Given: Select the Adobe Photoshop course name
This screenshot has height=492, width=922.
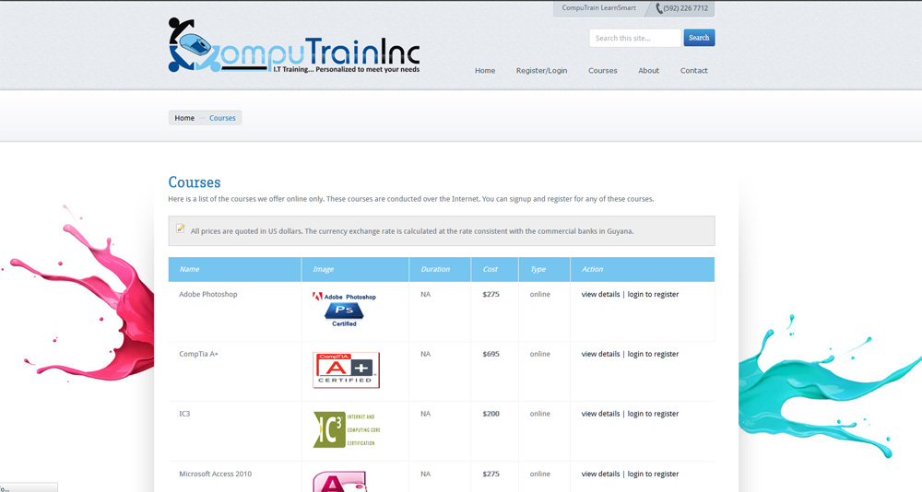Looking at the screenshot, I should point(208,295).
